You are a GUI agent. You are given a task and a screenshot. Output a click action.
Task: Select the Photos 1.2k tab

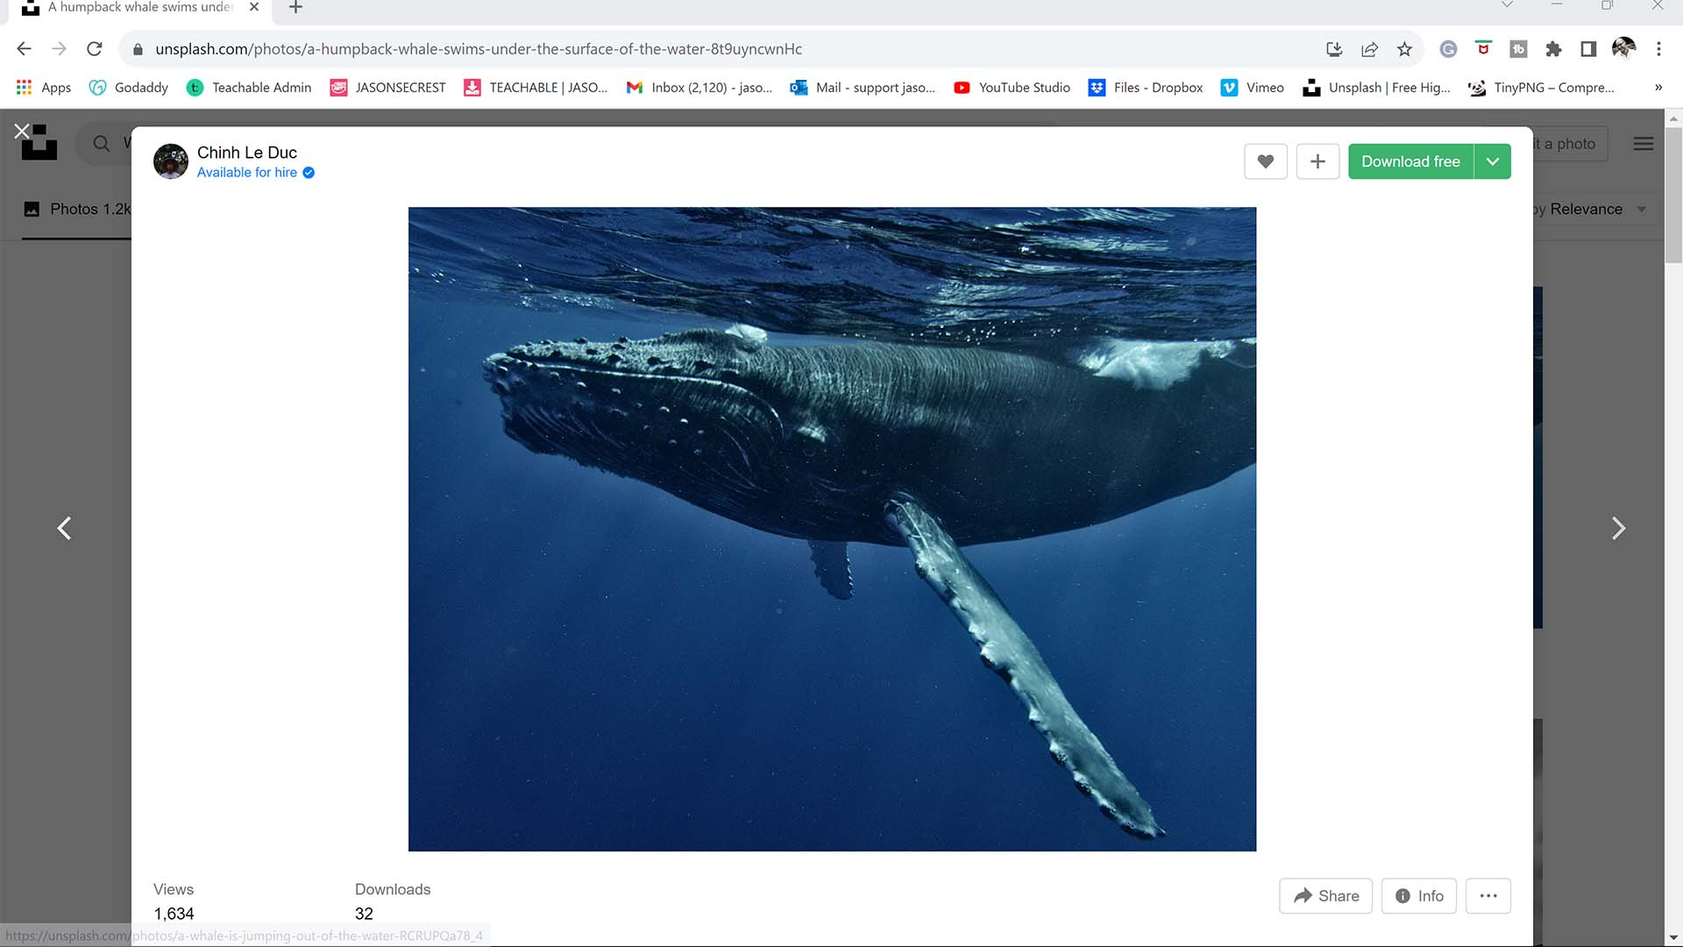77,210
